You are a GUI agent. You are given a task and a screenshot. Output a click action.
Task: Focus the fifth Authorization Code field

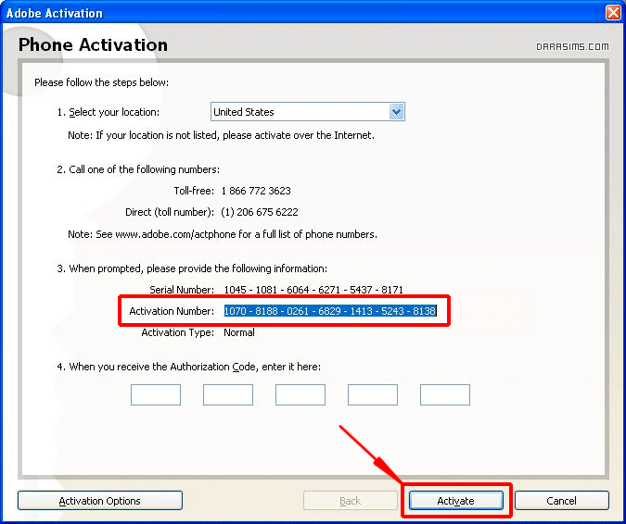445,394
